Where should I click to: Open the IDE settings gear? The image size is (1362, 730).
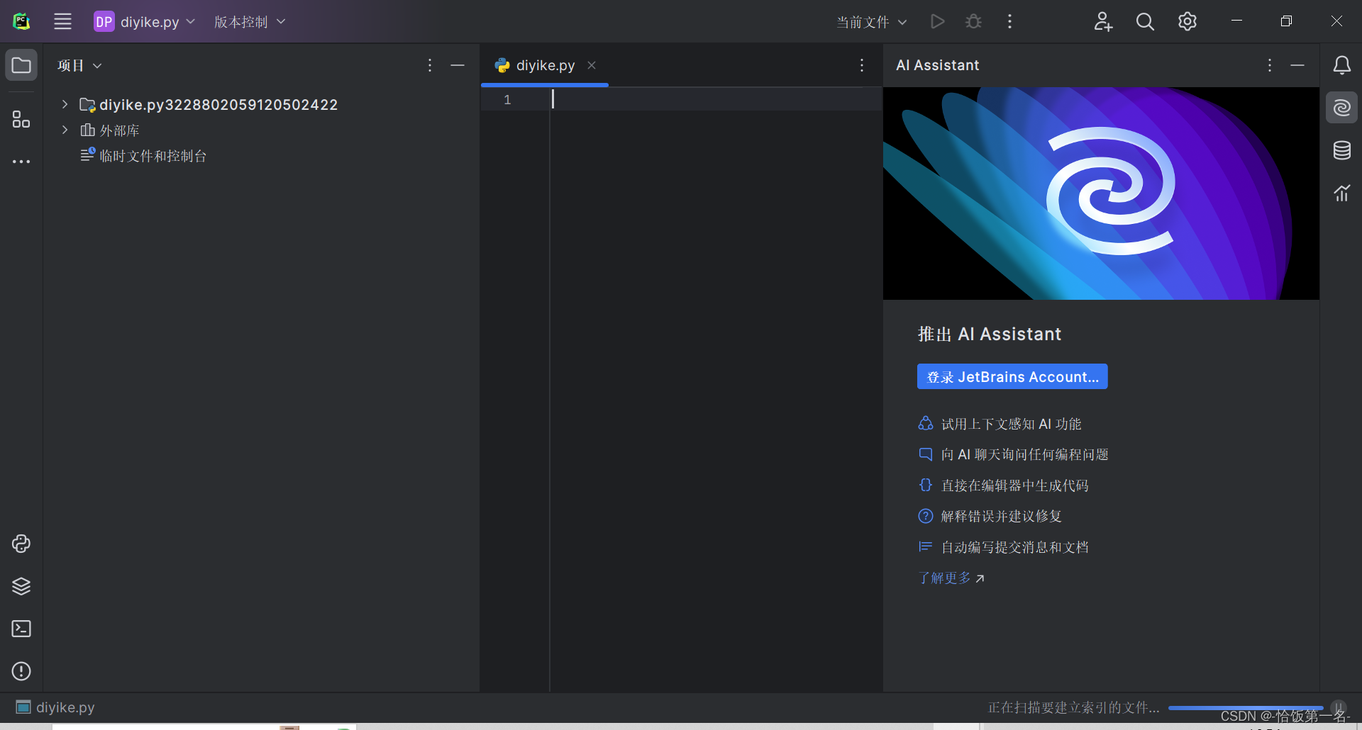1187,21
